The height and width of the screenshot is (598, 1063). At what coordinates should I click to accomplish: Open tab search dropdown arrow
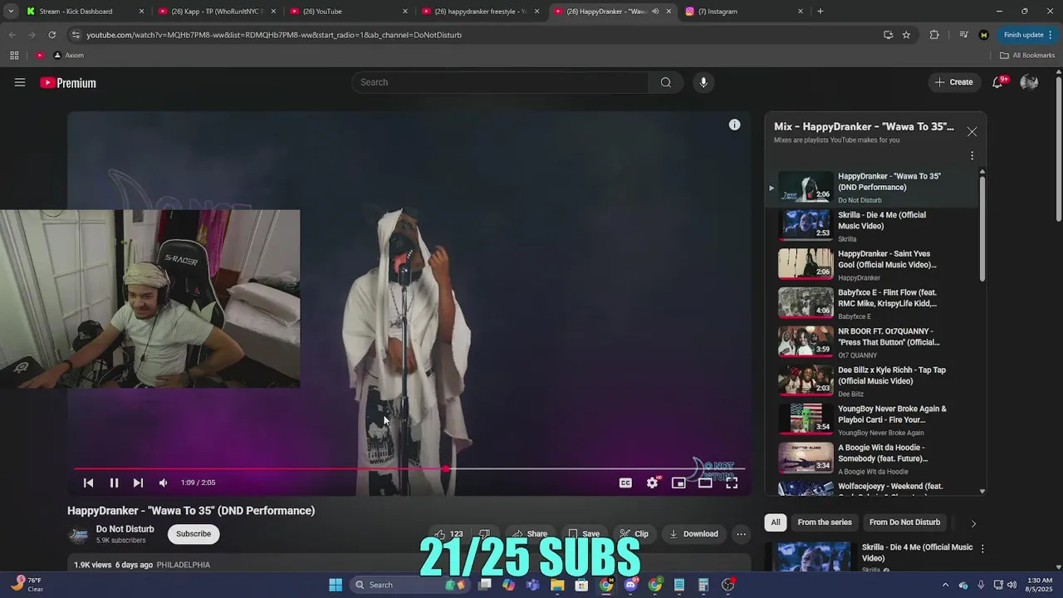click(x=11, y=12)
